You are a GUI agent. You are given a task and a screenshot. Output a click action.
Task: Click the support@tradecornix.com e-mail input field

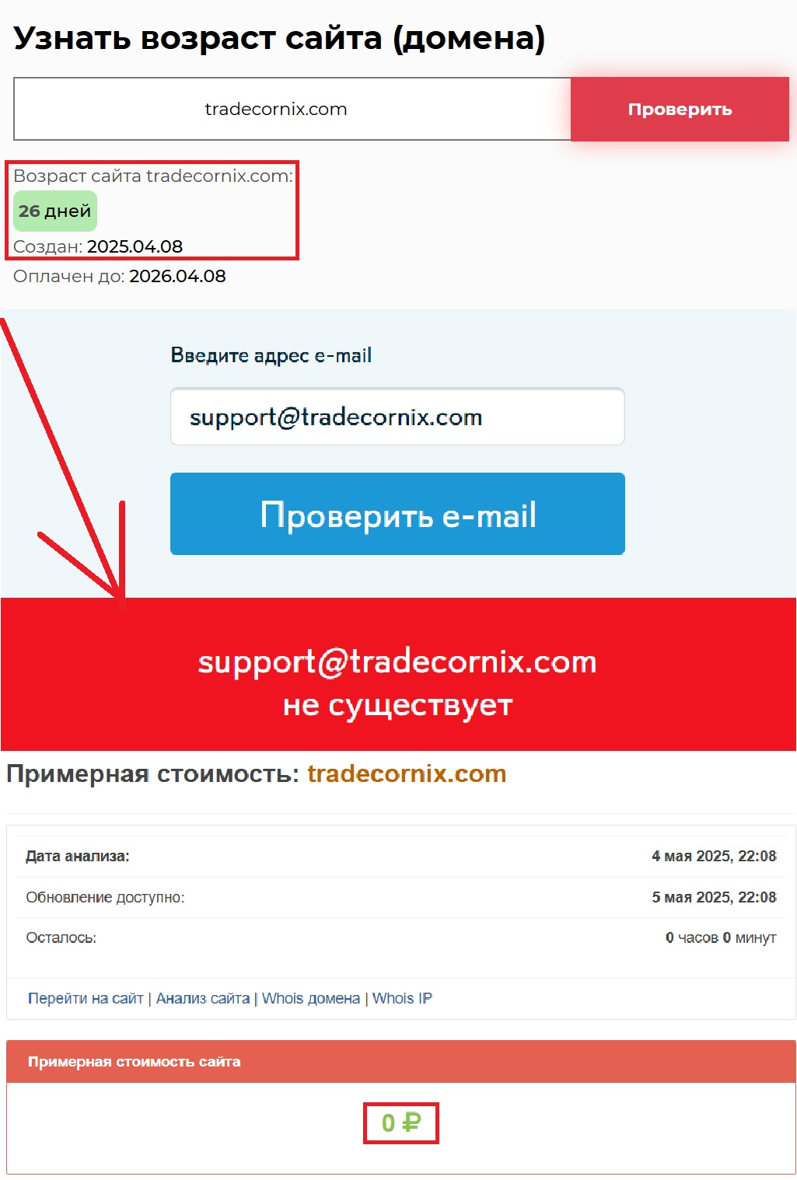pos(397,417)
